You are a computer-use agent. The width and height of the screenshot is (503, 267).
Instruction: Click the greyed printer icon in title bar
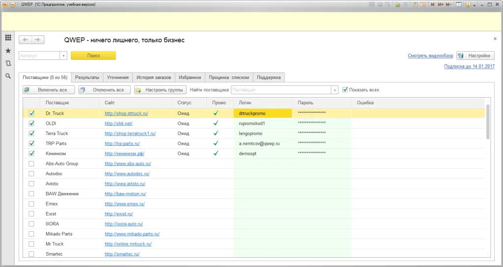380,5
